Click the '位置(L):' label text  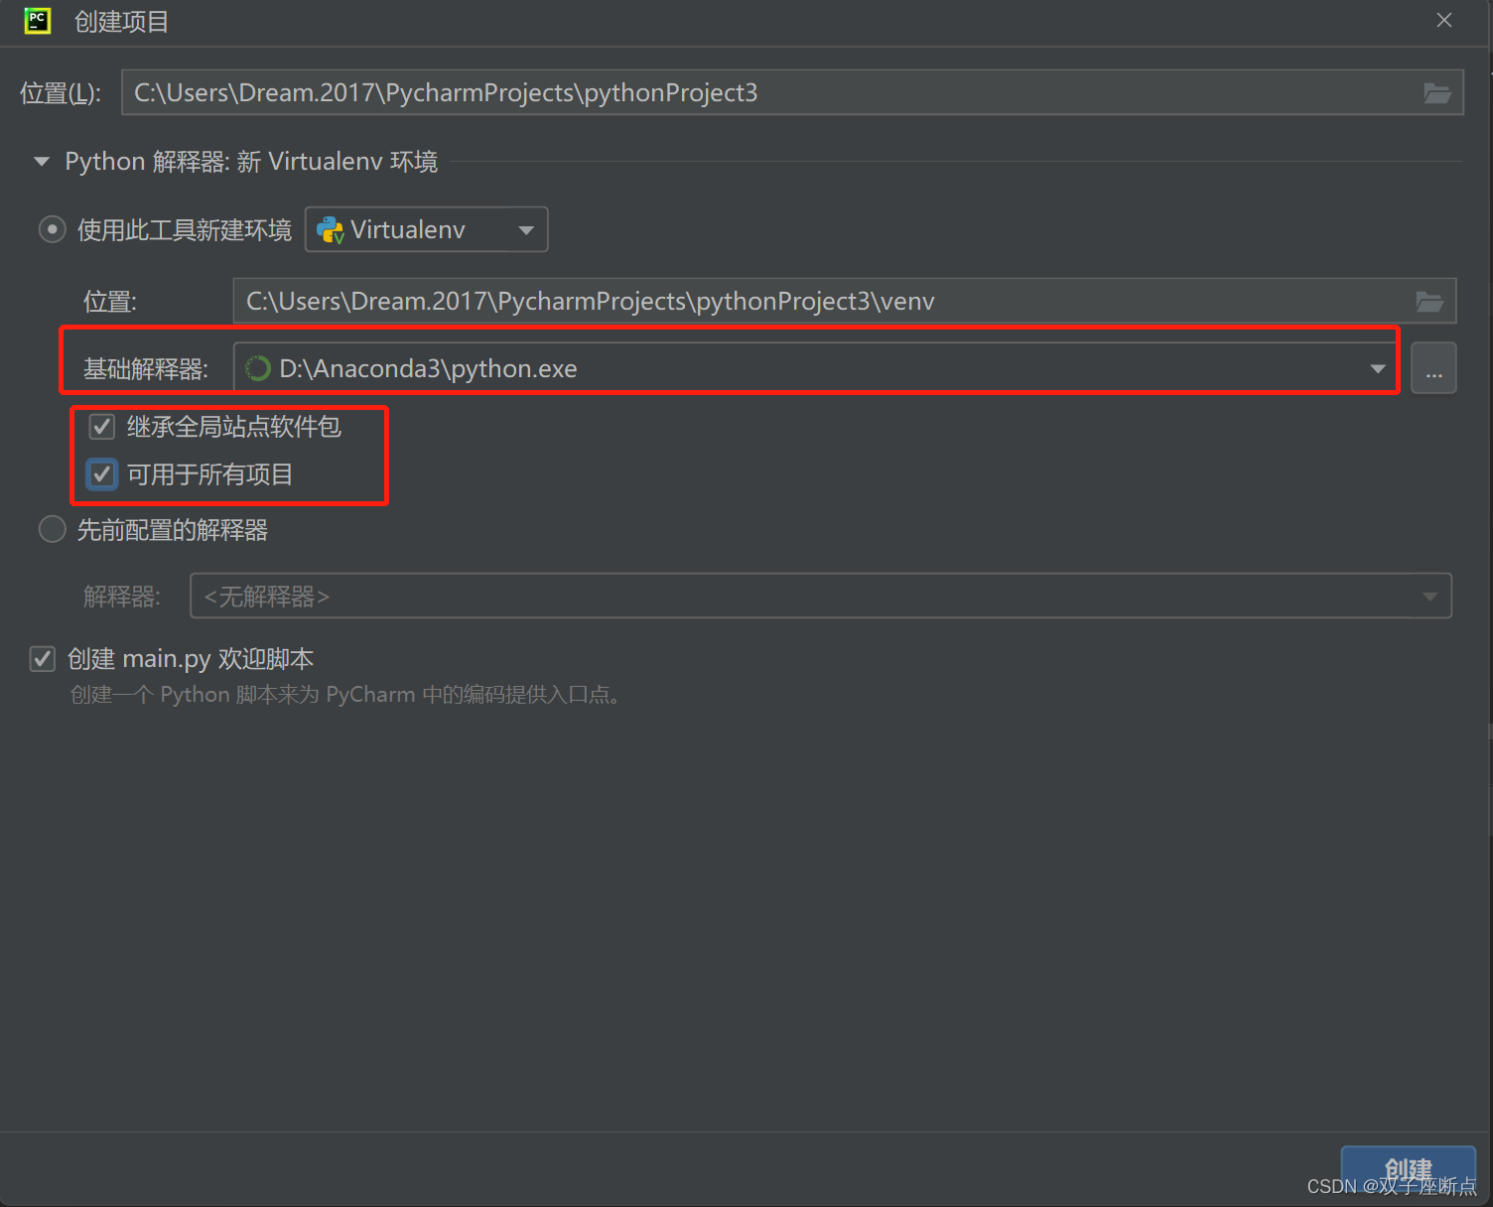[x=61, y=93]
